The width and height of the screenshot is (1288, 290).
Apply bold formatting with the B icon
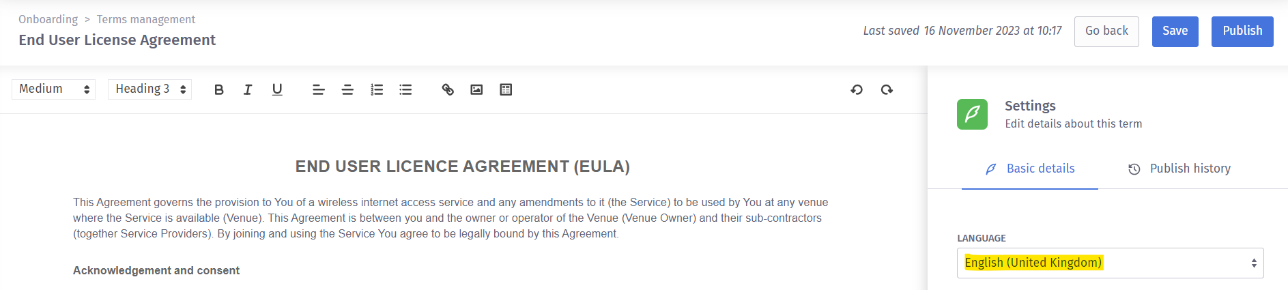pyautogui.click(x=219, y=89)
